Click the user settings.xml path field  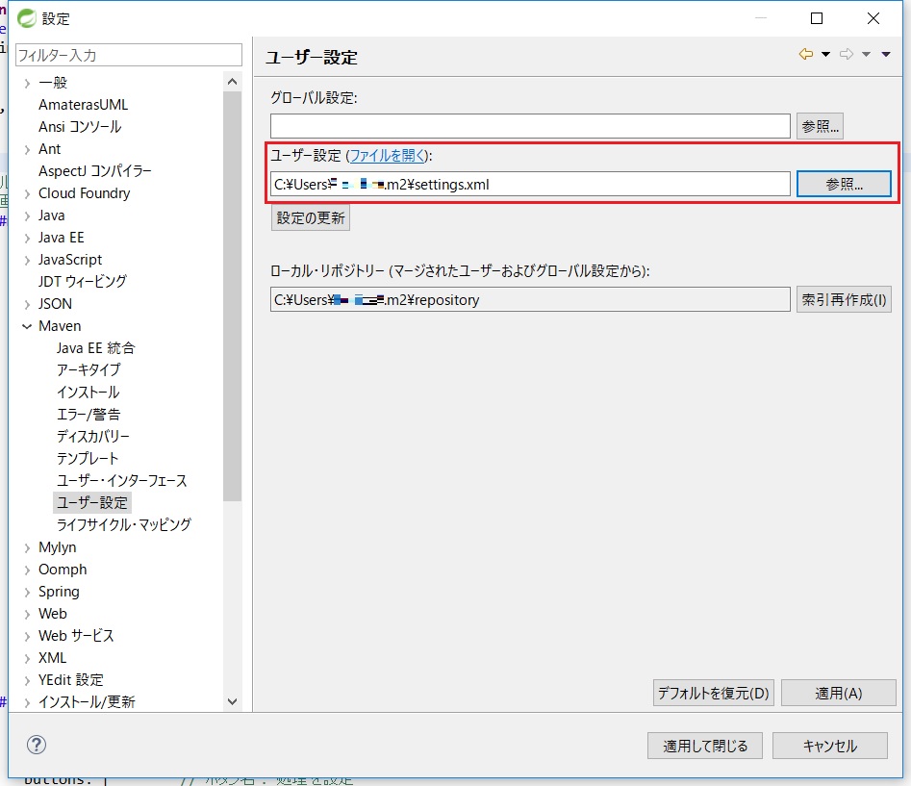point(530,184)
